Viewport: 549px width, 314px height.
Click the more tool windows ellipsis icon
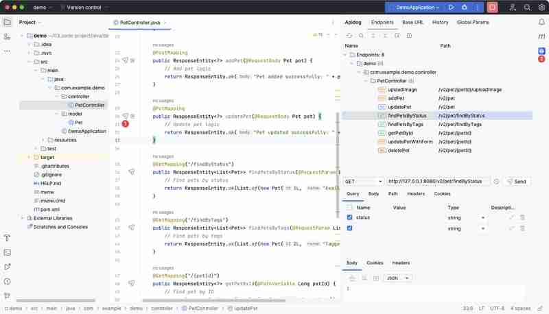click(7, 51)
